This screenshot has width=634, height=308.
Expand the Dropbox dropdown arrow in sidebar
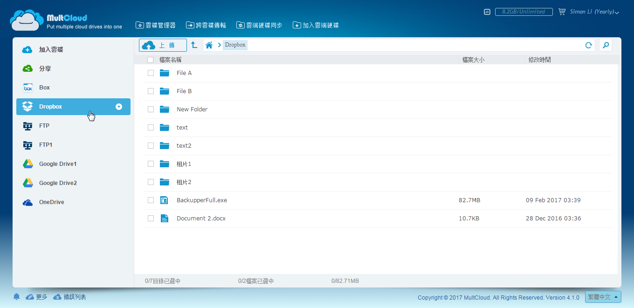(119, 107)
